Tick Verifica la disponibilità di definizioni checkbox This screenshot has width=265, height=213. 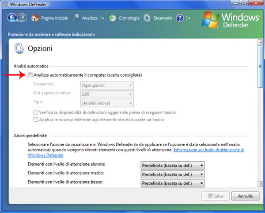pyautogui.click(x=36, y=112)
